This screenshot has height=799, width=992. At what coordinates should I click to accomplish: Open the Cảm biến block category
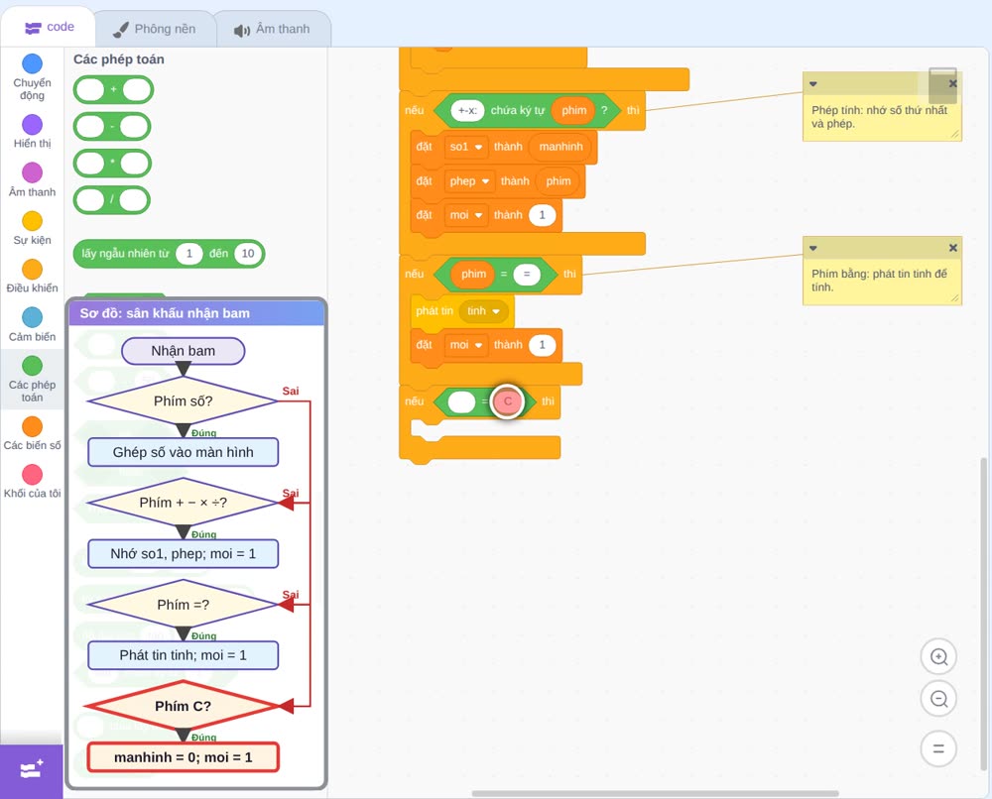point(32,324)
